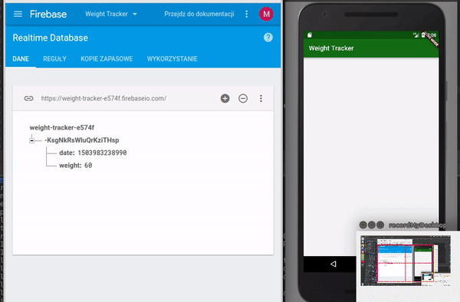Select the -KsgNkRsWluQrKziTHsp entry
Screen dimensions: 460x302
pyautogui.click(x=82, y=140)
